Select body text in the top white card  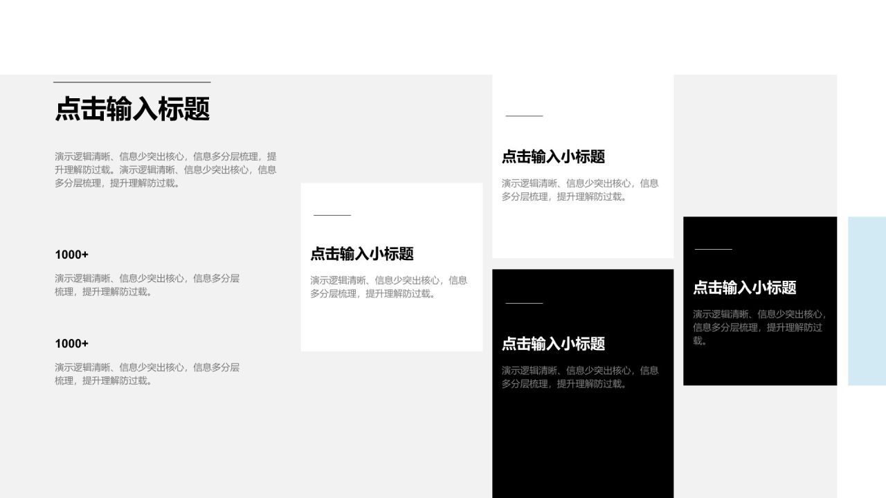click(x=579, y=190)
